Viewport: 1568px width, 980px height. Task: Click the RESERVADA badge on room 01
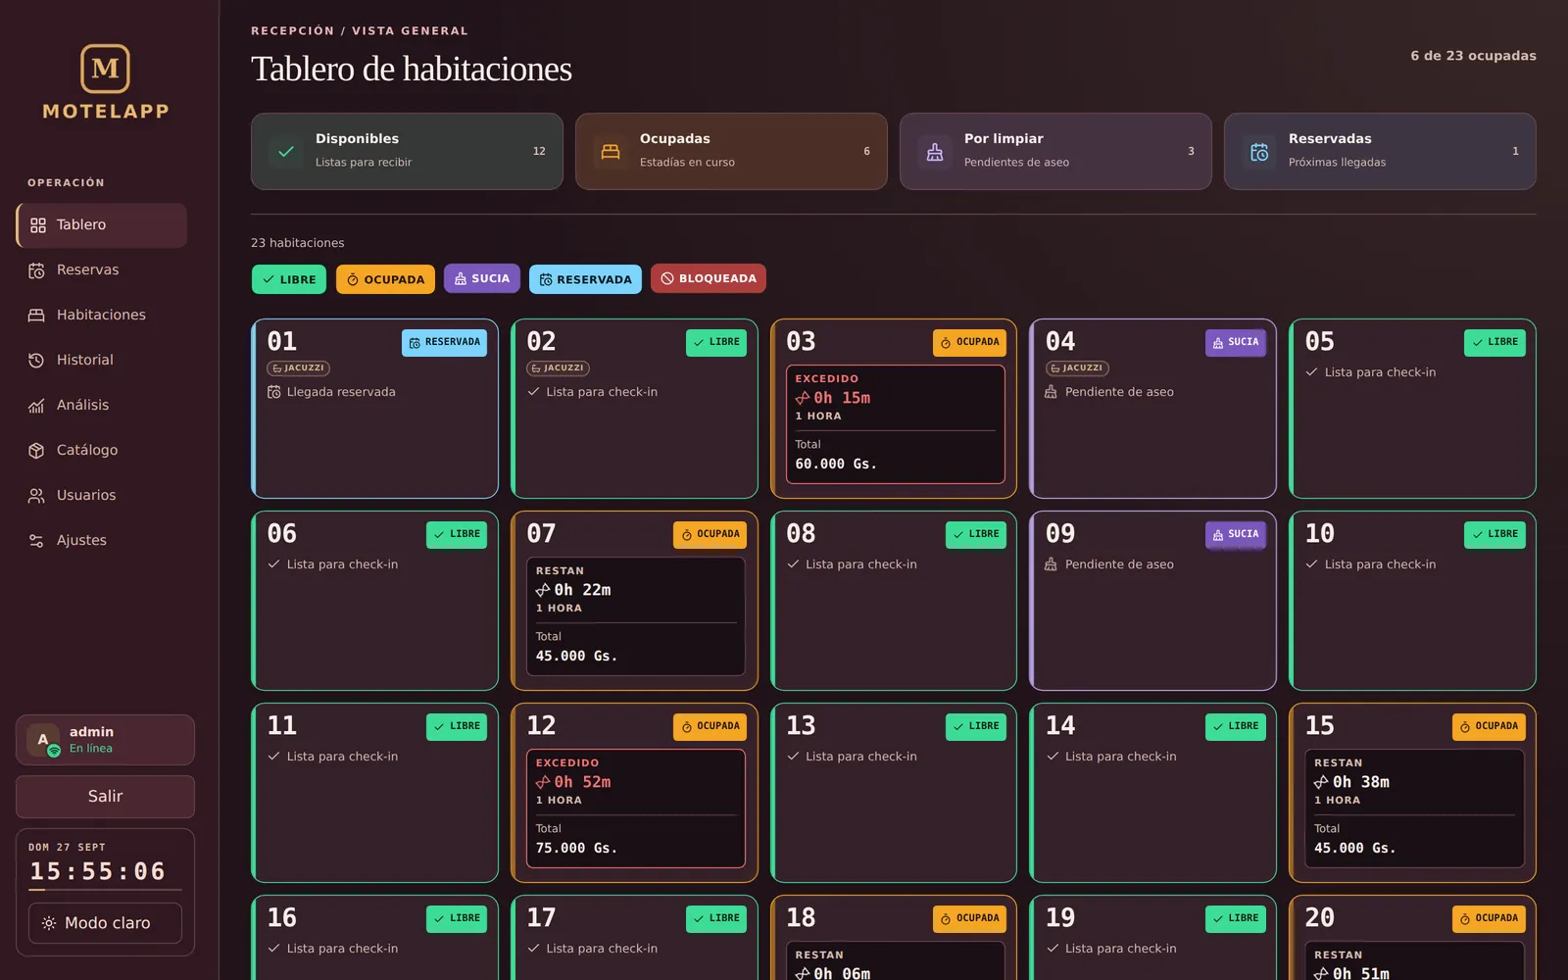[x=444, y=343]
